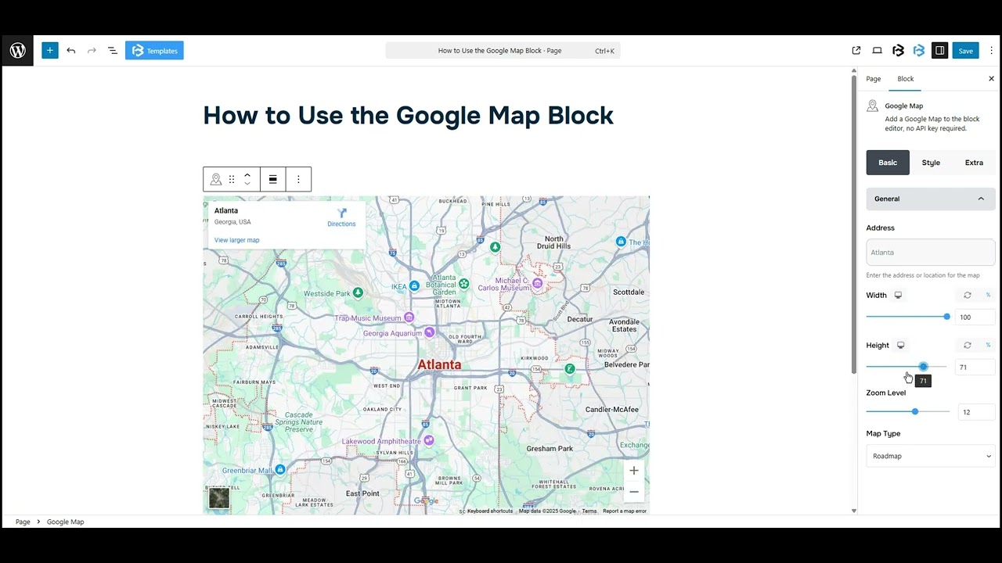Screen dimensions: 1002x563
Task: Switch to the Style tab
Action: pyautogui.click(x=931, y=163)
